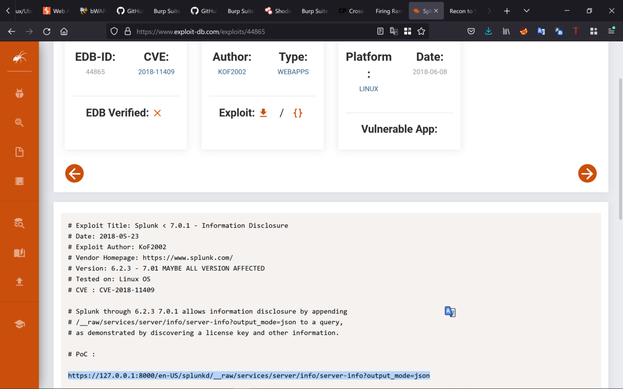Viewport: 623px width, 389px height.
Task: Open the Google Hacking Database globe-search icon
Action: 19,123
